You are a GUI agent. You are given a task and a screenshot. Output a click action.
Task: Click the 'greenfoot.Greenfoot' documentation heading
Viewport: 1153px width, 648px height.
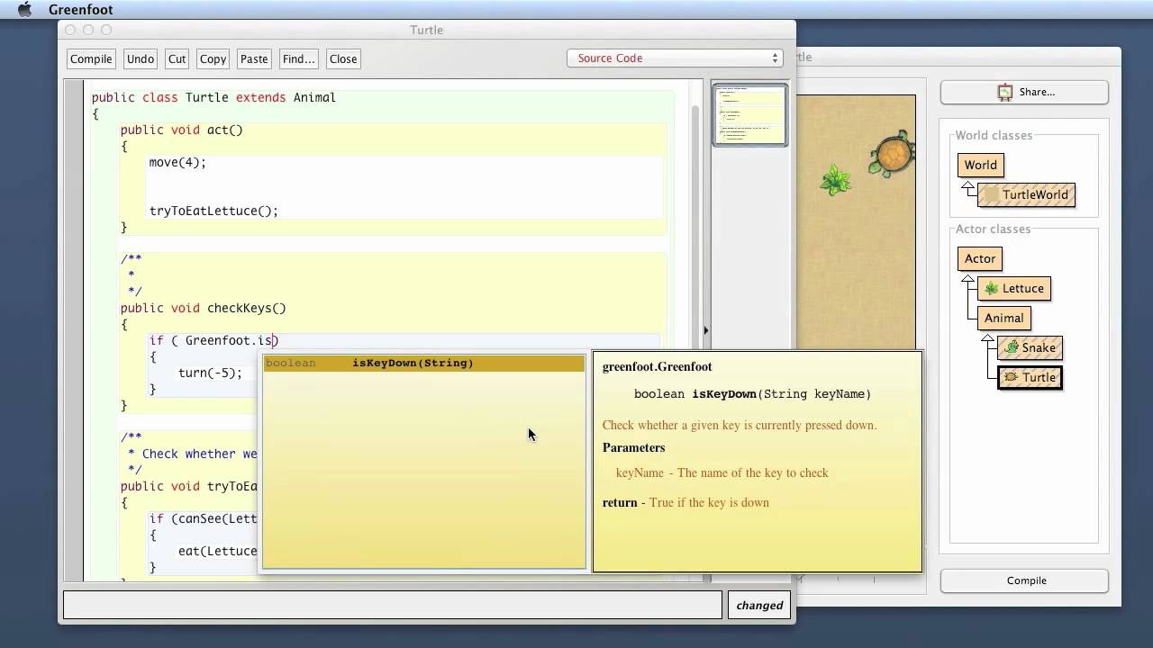click(x=657, y=366)
